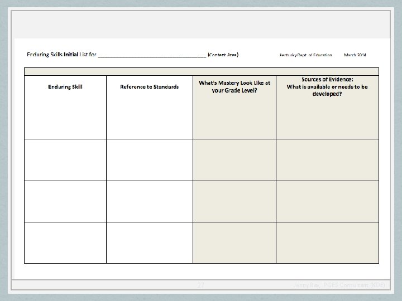This screenshot has height=301, width=402.
Task: Click the blank Content Area fill-in line
Action: click(x=152, y=56)
